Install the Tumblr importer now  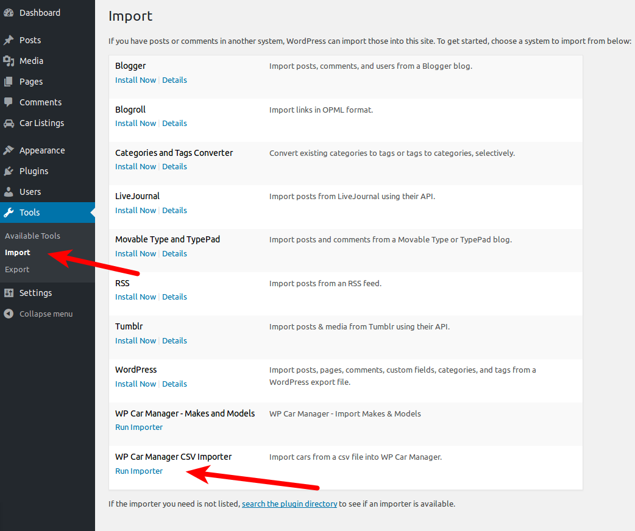tap(135, 341)
